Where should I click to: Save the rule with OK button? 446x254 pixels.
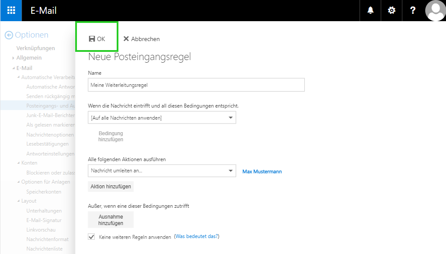point(97,39)
